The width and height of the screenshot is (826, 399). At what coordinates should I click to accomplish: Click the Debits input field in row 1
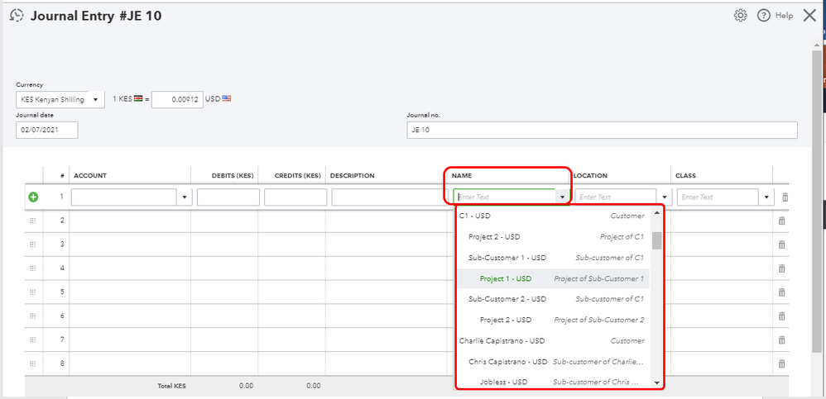coord(228,197)
